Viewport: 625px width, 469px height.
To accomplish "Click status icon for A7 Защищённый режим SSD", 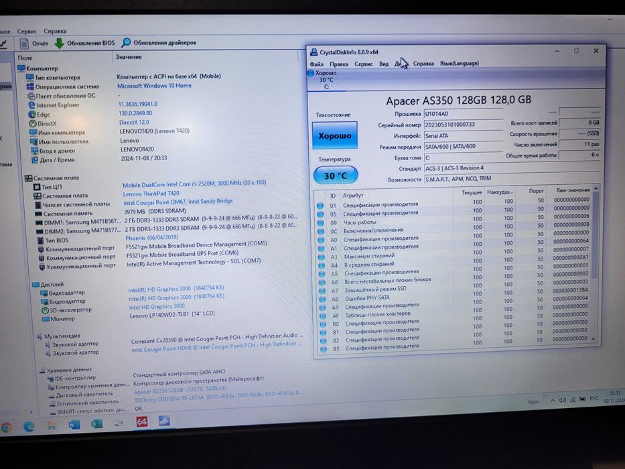I will tap(322, 291).
